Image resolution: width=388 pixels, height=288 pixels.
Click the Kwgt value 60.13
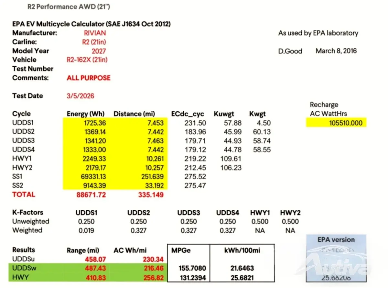[262, 132]
